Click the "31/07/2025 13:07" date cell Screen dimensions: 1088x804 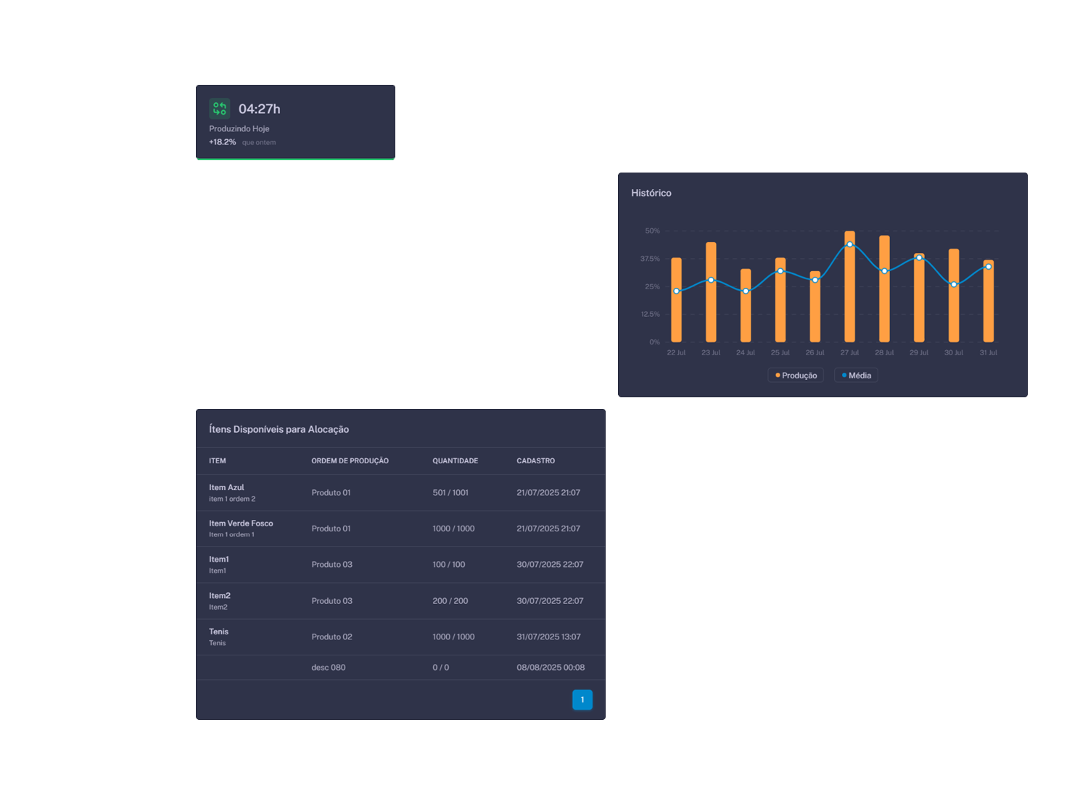[548, 637]
